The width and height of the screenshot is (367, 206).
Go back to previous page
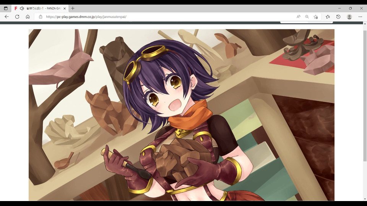point(6,17)
